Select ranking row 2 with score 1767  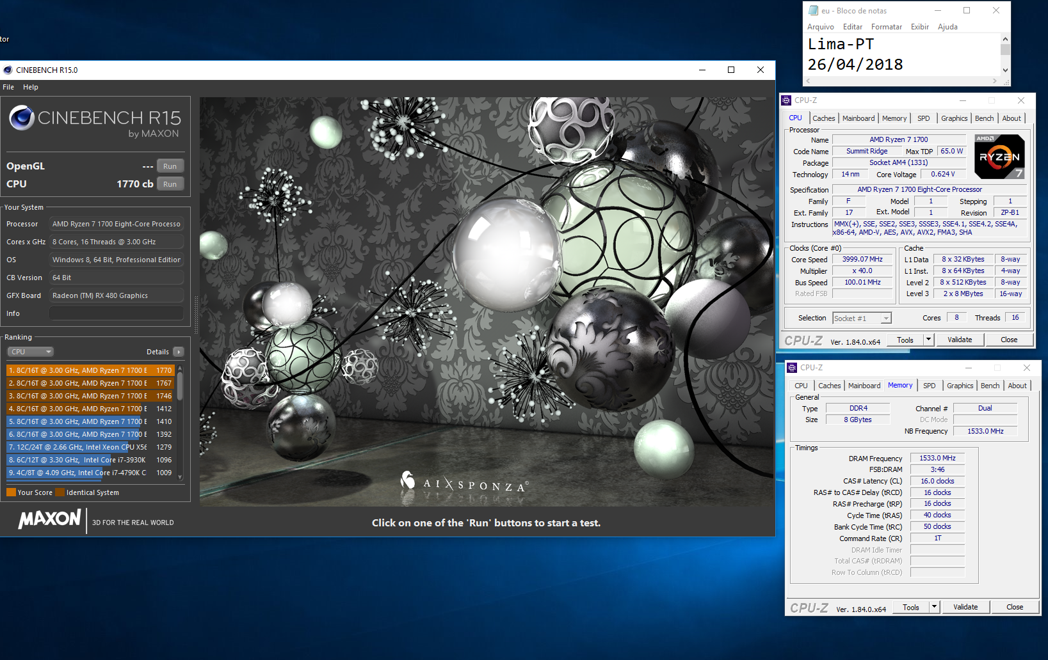(90, 383)
